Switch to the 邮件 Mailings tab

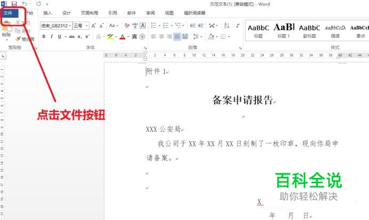(131, 13)
